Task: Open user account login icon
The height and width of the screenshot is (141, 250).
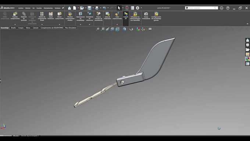Action: [x=221, y=8]
